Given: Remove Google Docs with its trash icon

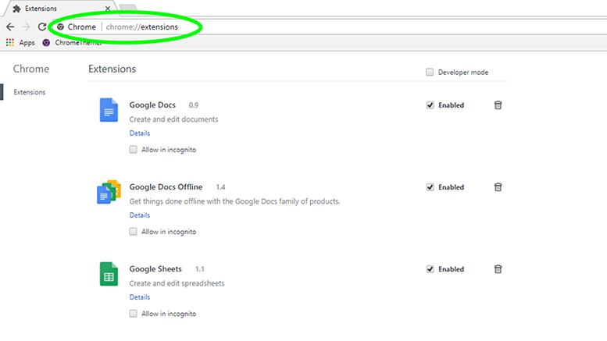Looking at the screenshot, I should tap(498, 105).
